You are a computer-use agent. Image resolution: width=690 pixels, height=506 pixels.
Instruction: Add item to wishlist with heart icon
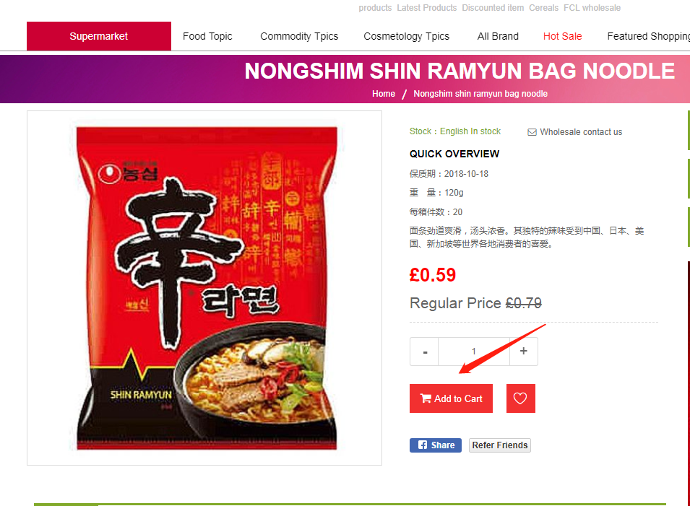tap(521, 398)
